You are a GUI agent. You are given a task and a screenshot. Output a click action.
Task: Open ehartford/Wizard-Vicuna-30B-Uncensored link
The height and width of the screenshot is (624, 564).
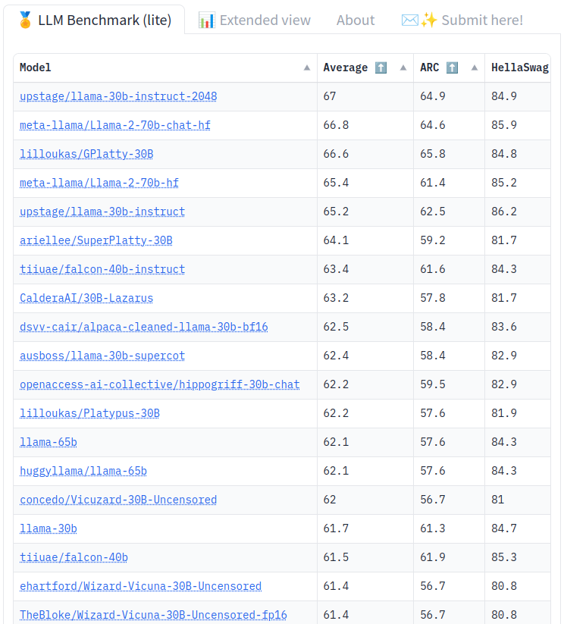[x=140, y=586]
